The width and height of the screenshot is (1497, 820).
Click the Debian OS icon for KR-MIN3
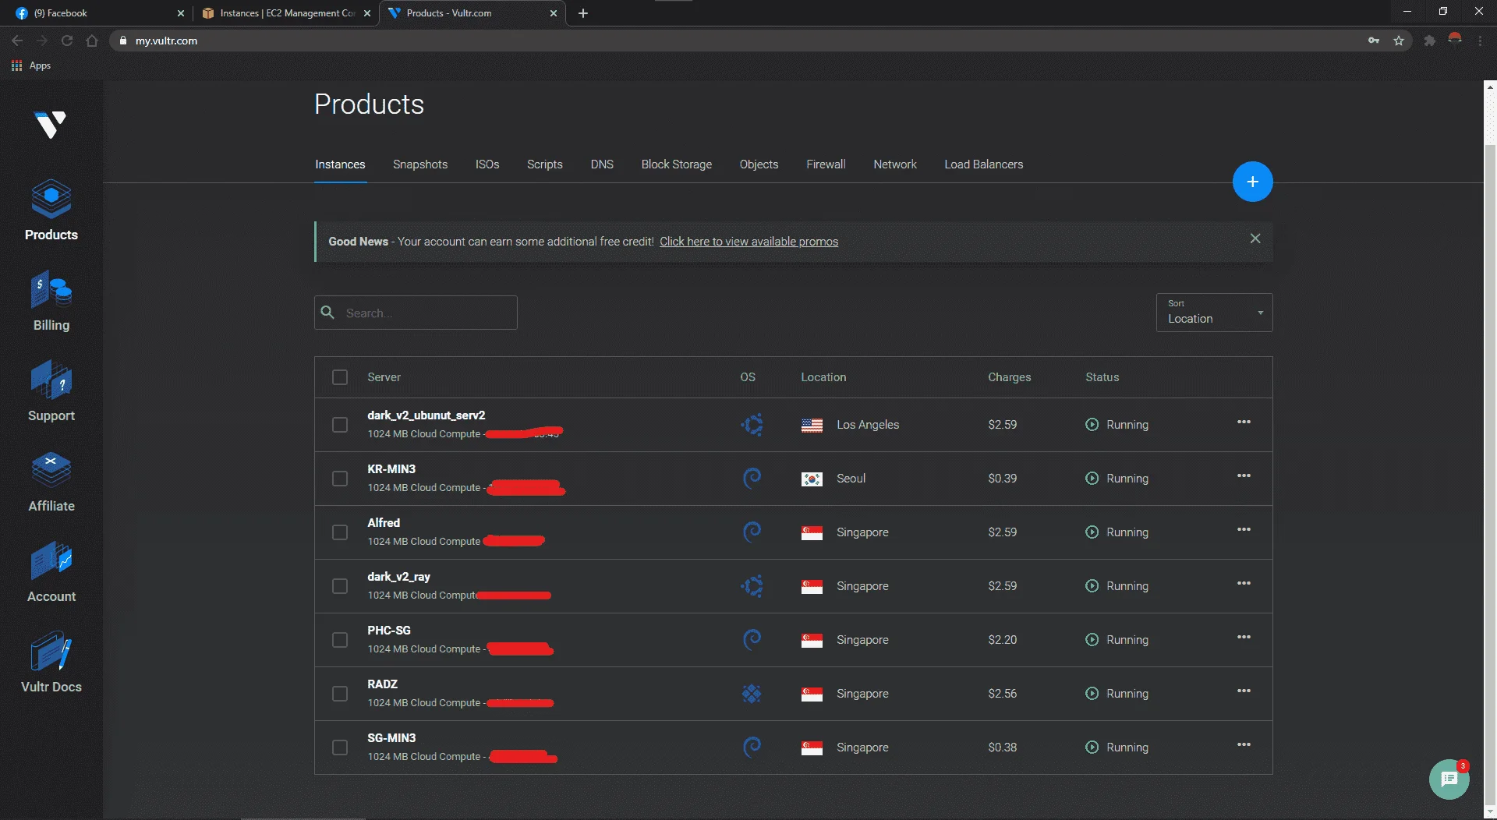pos(752,479)
